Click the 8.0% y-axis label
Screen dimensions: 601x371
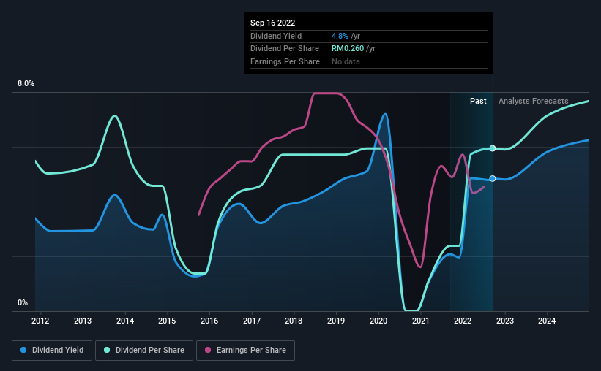coord(26,84)
